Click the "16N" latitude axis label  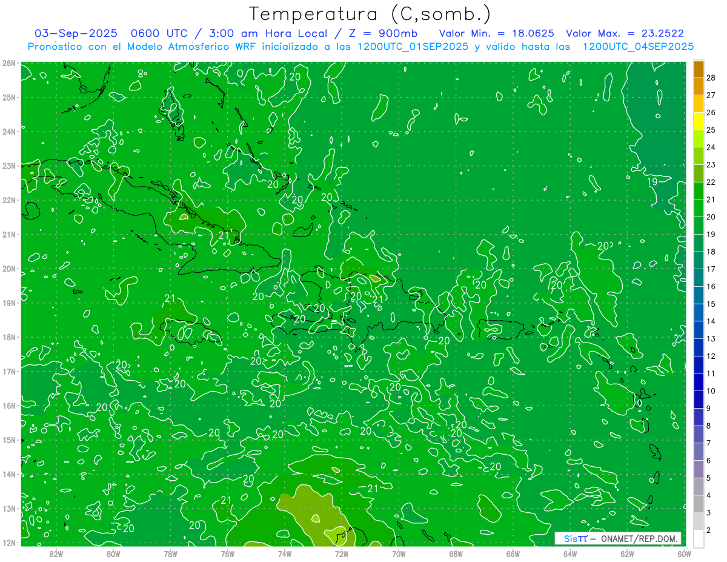9,406
